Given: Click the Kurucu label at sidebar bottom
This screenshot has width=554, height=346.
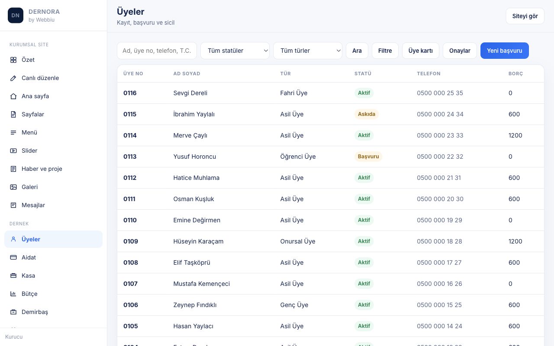Looking at the screenshot, I should tap(14, 336).
